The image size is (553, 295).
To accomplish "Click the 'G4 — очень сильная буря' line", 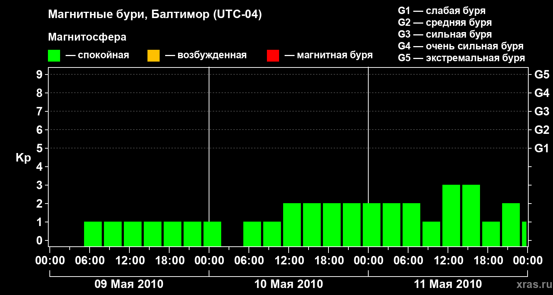I will point(461,46).
